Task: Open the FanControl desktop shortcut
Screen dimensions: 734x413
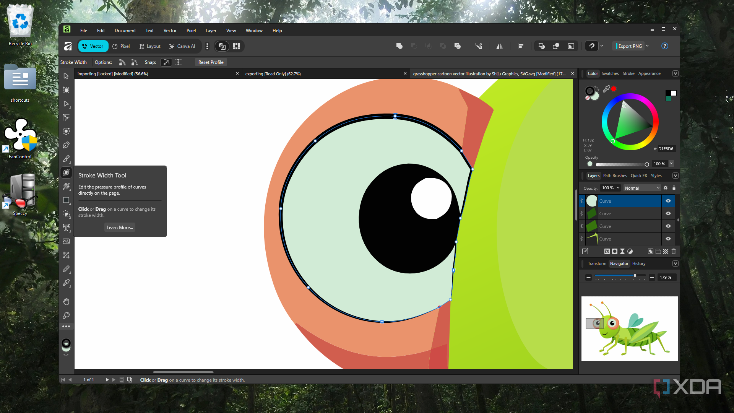Action: pyautogui.click(x=20, y=138)
